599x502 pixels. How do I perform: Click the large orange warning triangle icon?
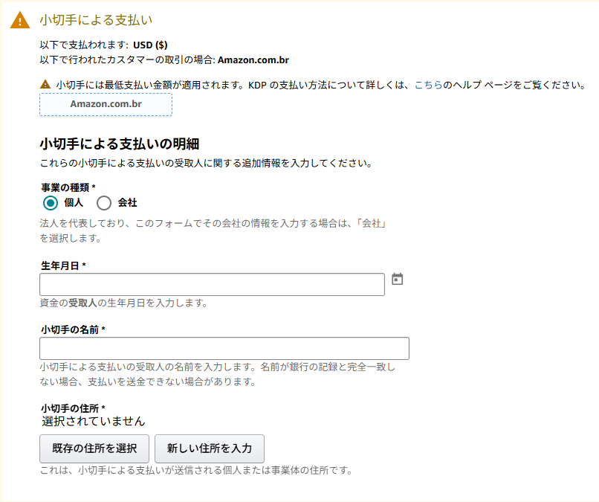coord(20,20)
